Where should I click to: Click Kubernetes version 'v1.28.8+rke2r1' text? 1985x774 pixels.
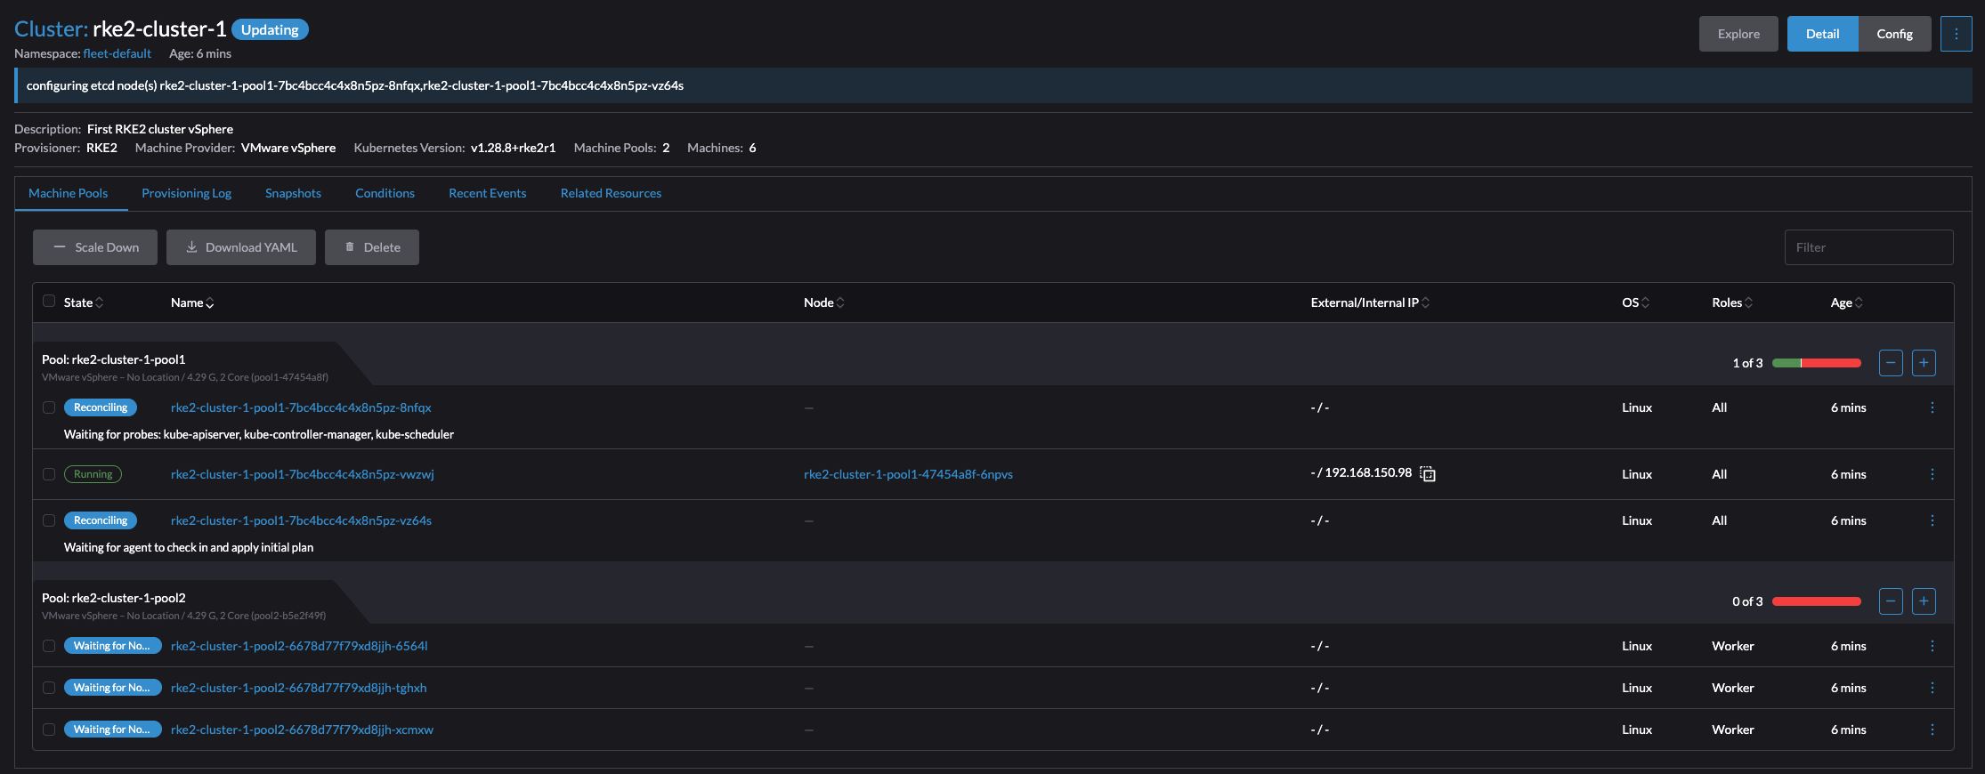pos(513,148)
